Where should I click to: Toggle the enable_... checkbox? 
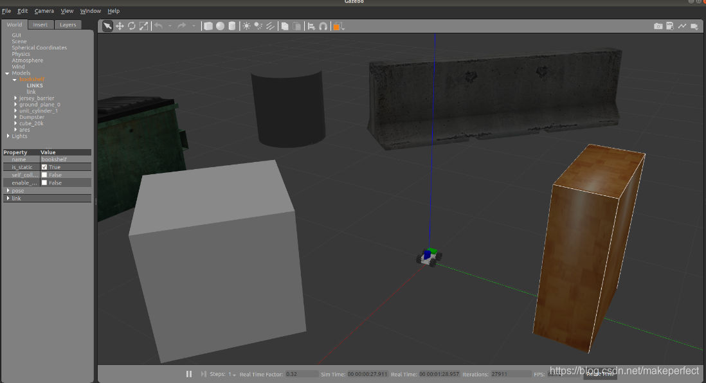(44, 183)
